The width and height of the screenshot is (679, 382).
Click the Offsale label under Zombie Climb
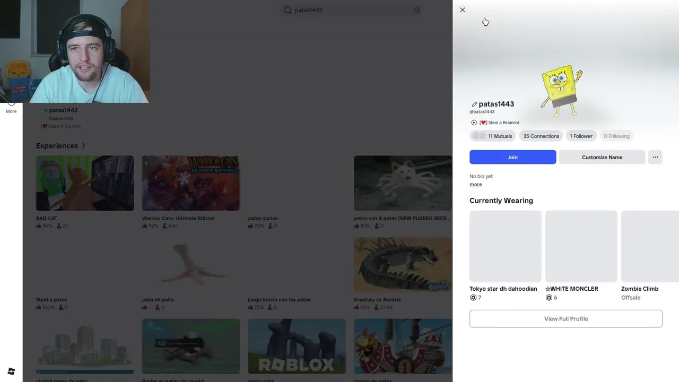pos(631,298)
